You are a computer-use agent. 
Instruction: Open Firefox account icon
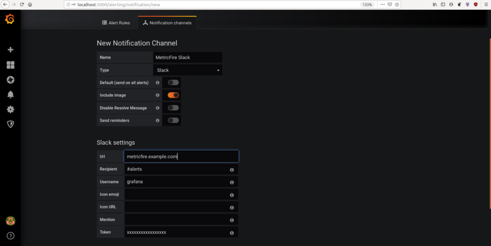451,5
